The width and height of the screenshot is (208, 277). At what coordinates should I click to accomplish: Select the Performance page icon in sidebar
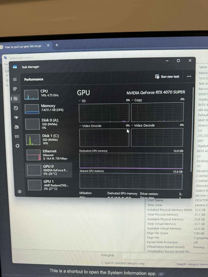(16, 99)
